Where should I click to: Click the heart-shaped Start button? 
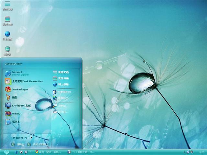[x=6, y=152]
